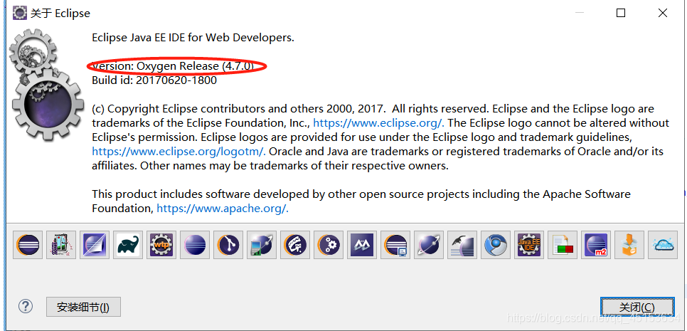Click the blue cloud feature icon
This screenshot has height=331, width=687.
(x=663, y=245)
